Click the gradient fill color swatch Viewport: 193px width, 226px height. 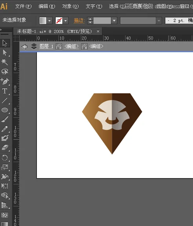point(43,21)
